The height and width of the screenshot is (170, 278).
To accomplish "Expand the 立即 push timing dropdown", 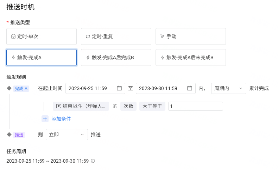I will (67, 135).
